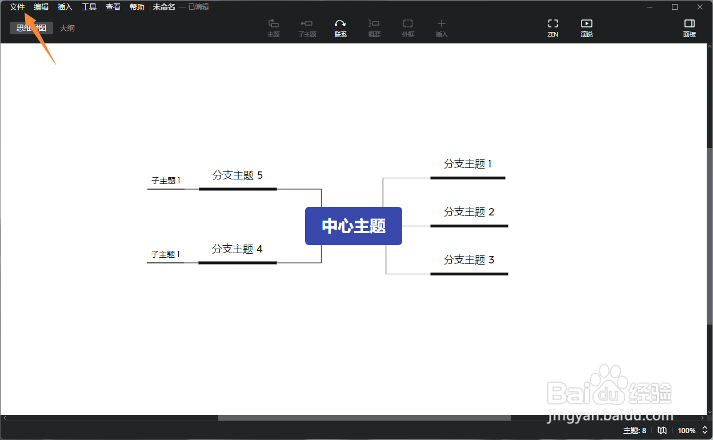Click the 主题: 8 topic count
The height and width of the screenshot is (440, 713).
coord(635,430)
